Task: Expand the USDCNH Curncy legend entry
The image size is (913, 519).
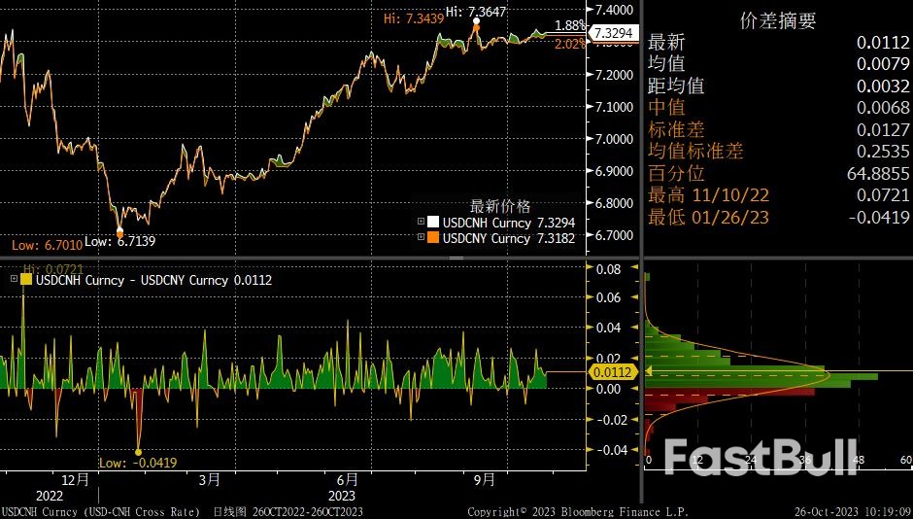Action: point(421,222)
